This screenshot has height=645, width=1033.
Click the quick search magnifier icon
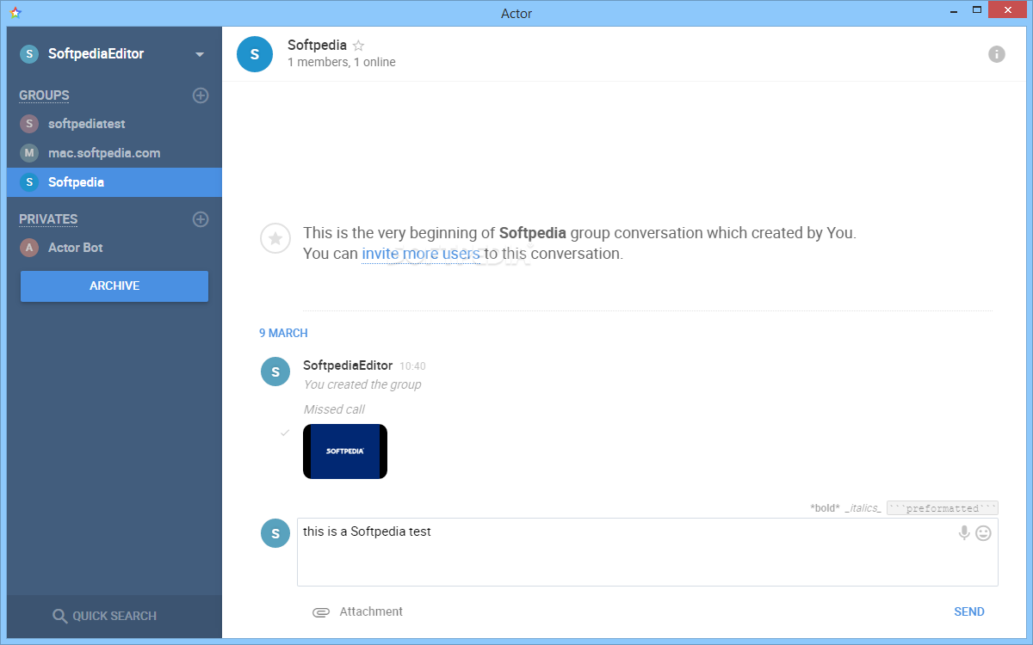[59, 616]
